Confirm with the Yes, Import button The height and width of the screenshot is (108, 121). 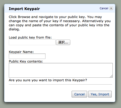pos(100,94)
